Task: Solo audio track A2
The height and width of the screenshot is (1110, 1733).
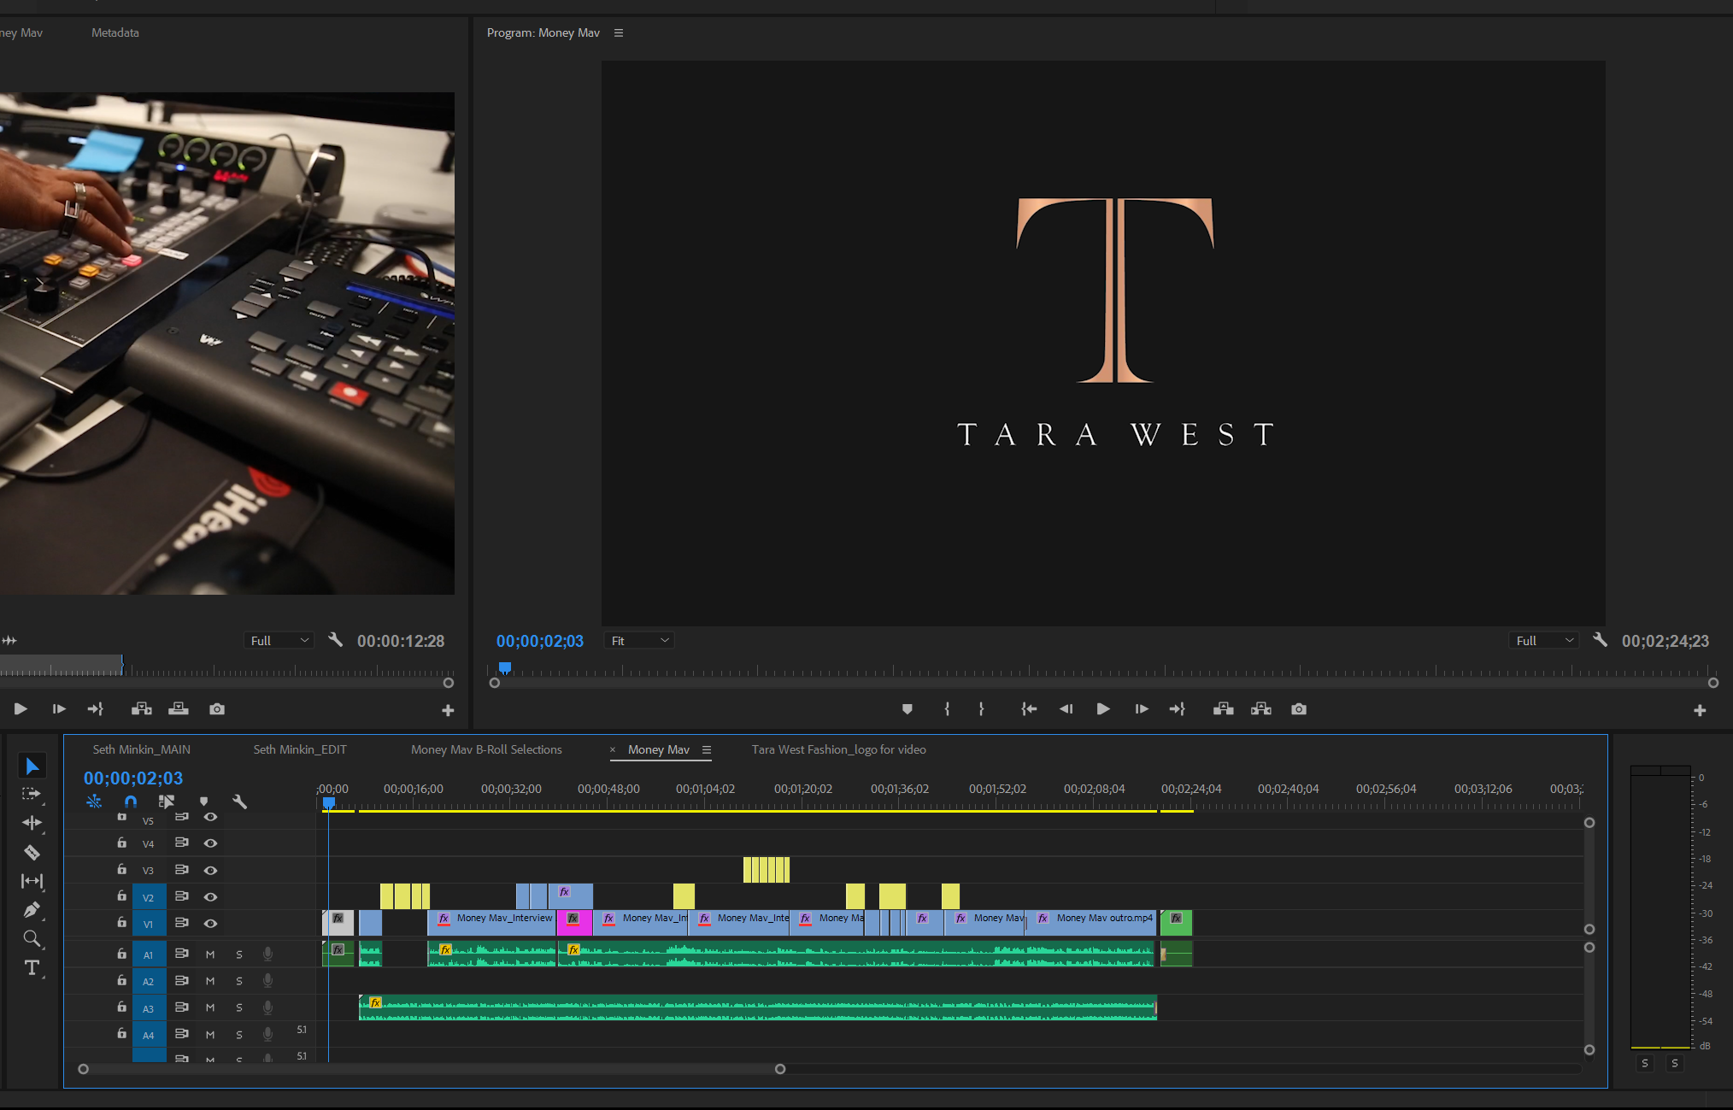Action: pos(239,981)
